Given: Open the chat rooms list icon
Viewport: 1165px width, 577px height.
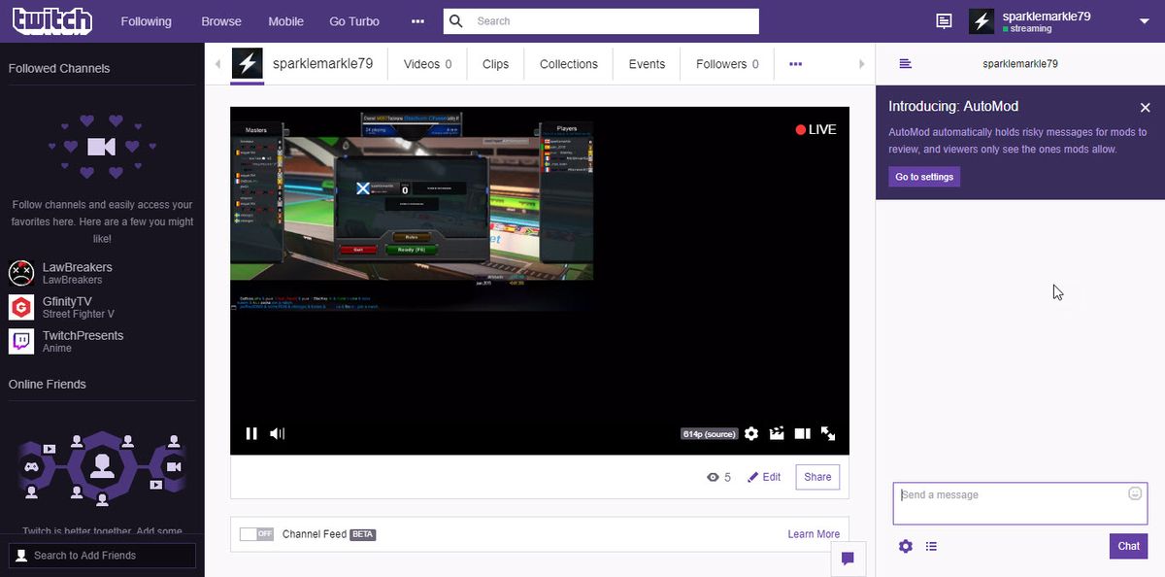Looking at the screenshot, I should click(x=905, y=64).
